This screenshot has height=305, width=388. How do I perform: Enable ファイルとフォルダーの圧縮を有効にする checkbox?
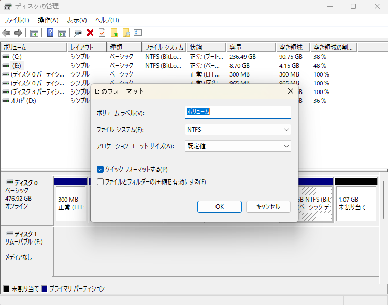100,181
